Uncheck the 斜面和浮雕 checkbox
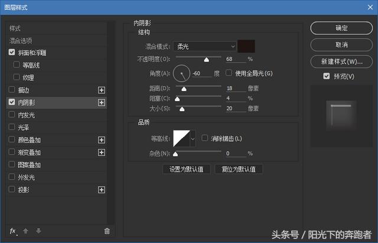Image resolution: width=378 pixels, height=243 pixels. pyautogui.click(x=12, y=52)
